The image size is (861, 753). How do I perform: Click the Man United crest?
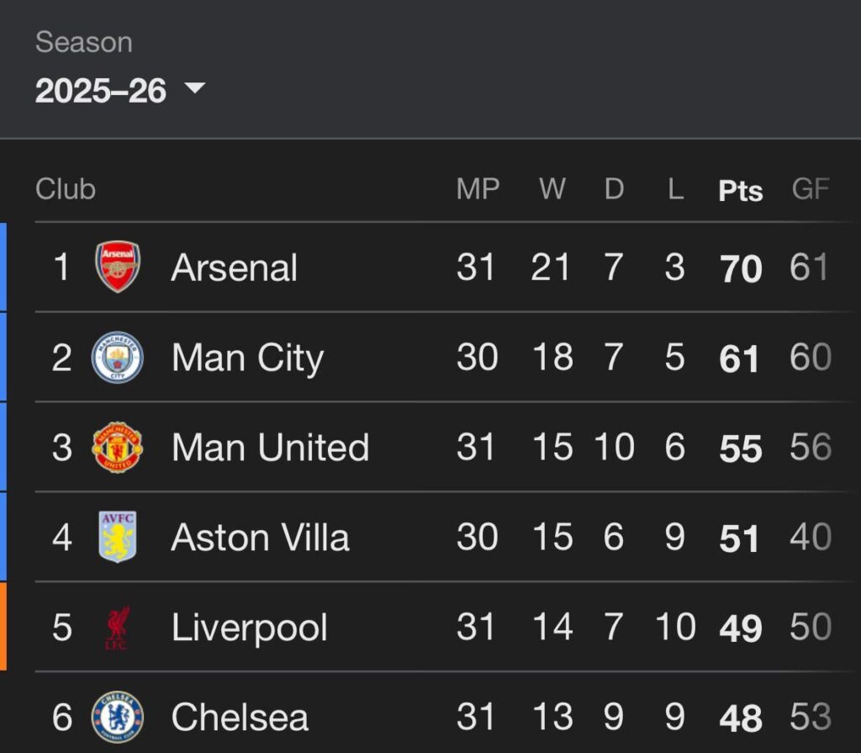pos(118,447)
